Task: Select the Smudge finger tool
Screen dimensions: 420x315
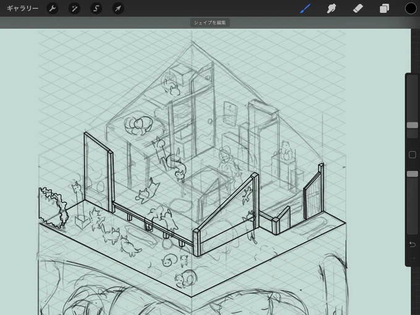Action: [x=331, y=9]
